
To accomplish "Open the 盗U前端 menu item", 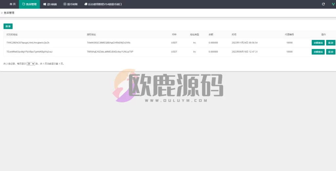I will coord(50,4).
